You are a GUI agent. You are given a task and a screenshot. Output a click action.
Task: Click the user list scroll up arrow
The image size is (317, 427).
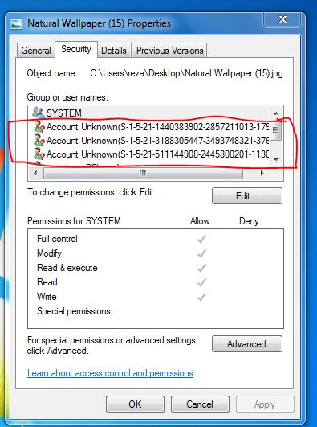(x=276, y=113)
